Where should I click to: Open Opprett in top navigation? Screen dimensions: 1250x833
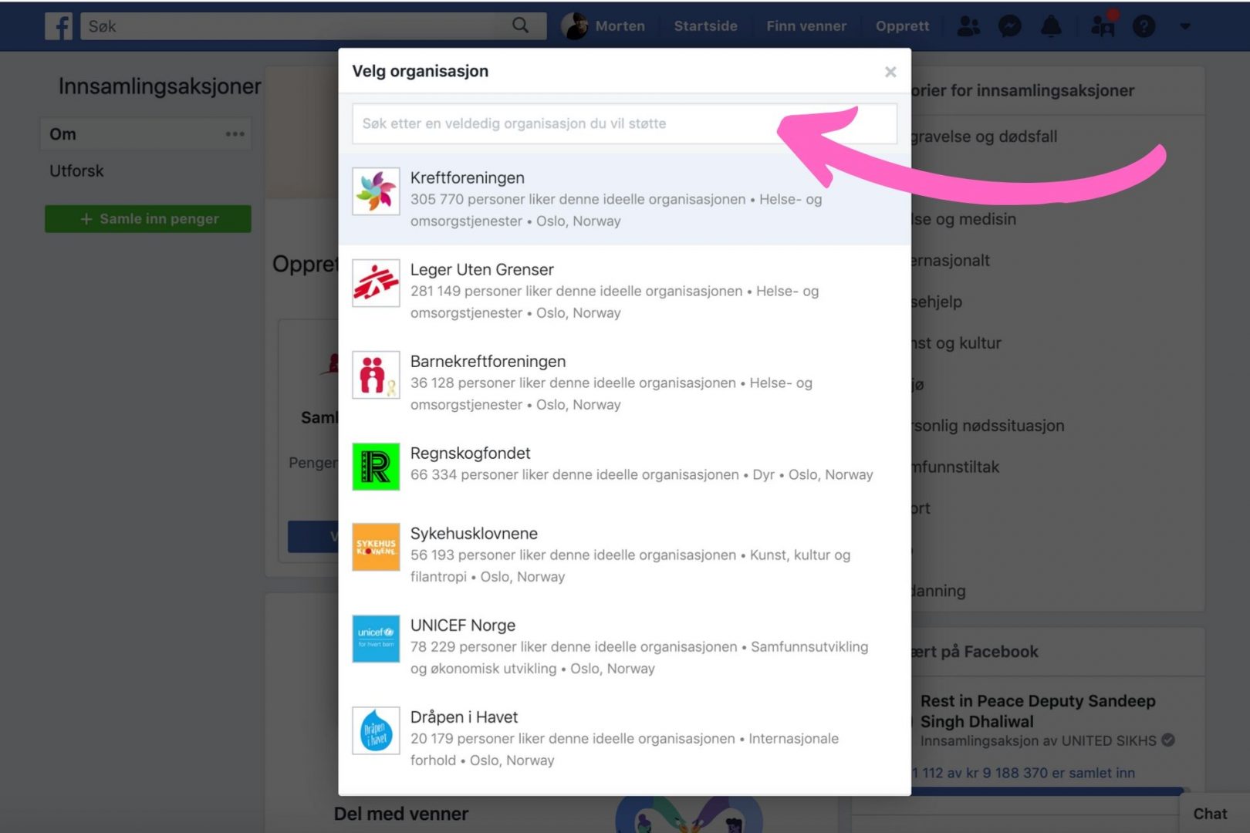[x=902, y=26]
